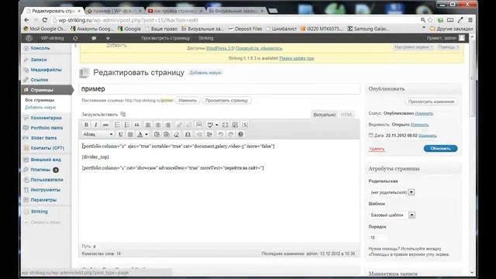Remove formatting with the eraser icon
This screenshot has height=279, width=496.
pyautogui.click(x=177, y=134)
